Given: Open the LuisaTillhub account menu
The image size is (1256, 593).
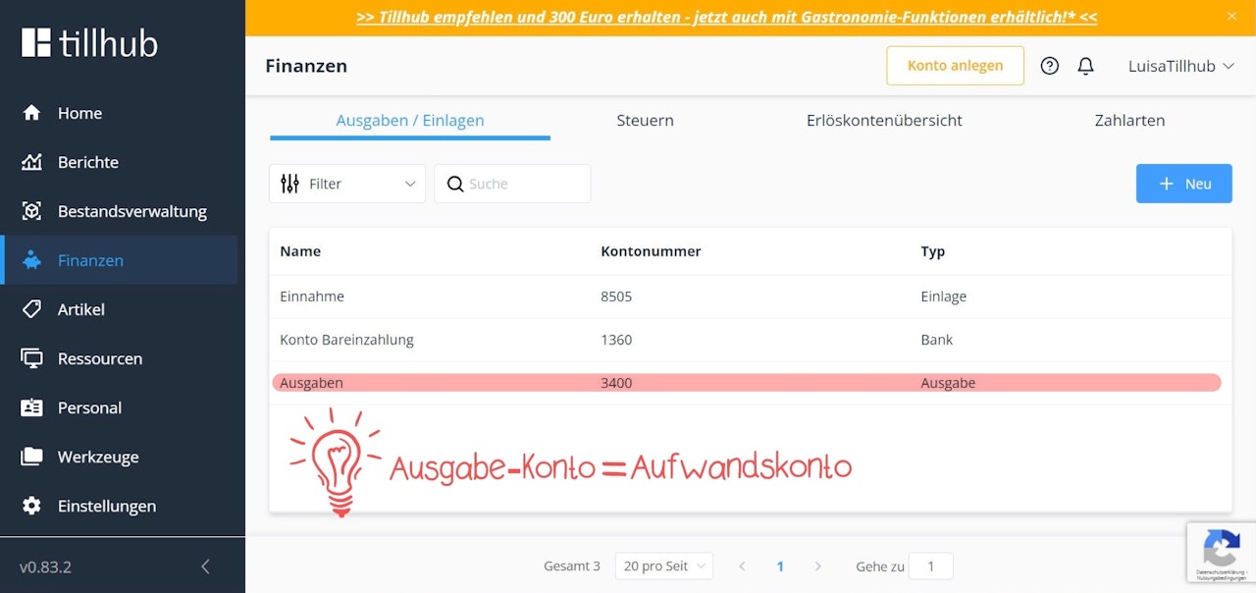Looking at the screenshot, I should coord(1180,66).
